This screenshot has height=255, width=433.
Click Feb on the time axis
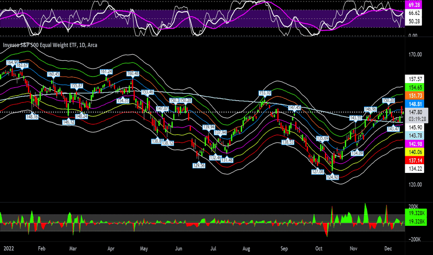41,249
